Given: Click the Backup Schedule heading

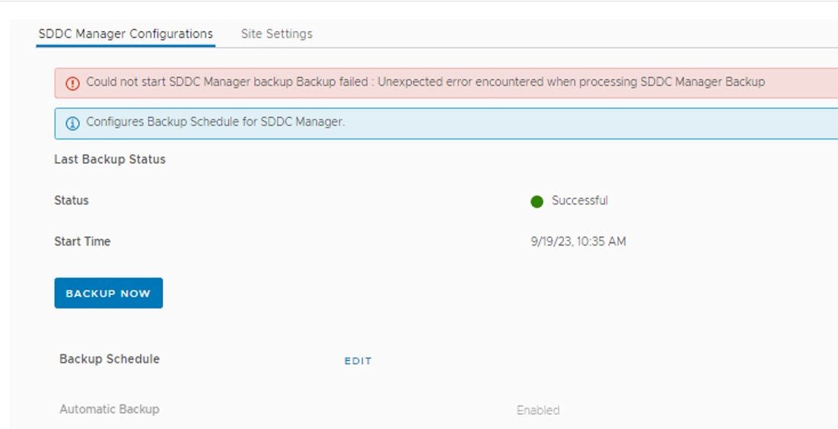Looking at the screenshot, I should coord(110,359).
